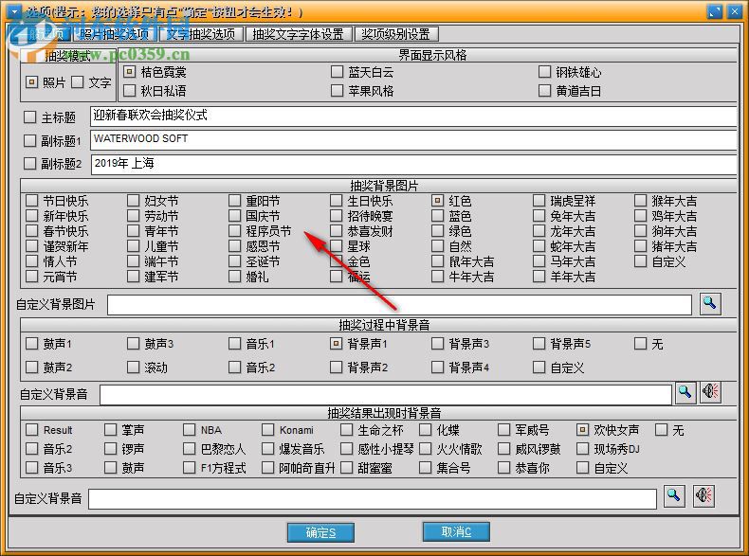Enable the 副标题1 checkbox

[29, 140]
